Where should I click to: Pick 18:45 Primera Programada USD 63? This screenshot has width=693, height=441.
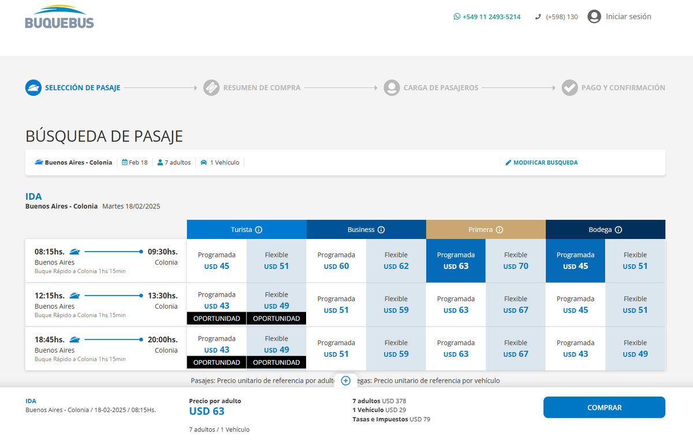456,349
